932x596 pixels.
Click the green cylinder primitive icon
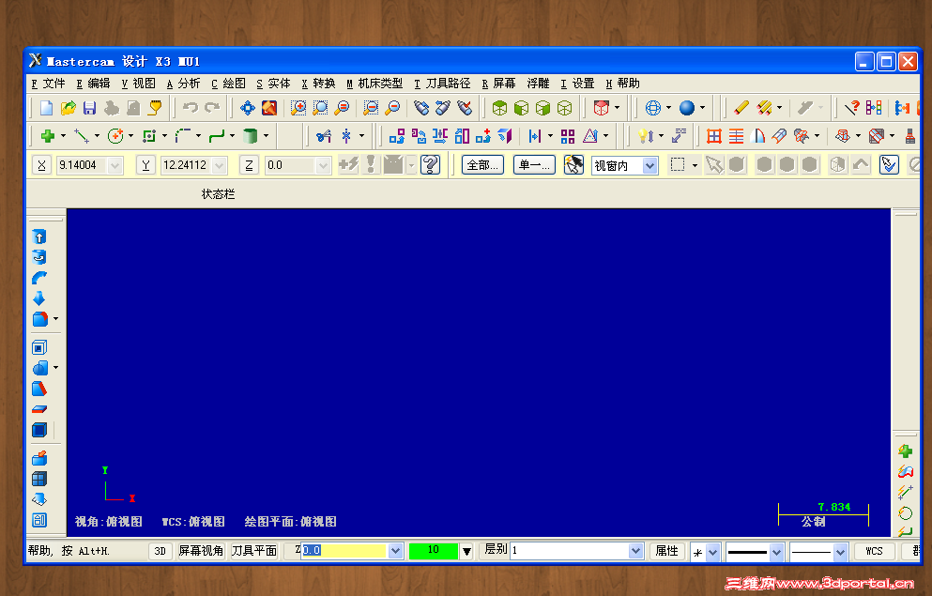point(251,136)
